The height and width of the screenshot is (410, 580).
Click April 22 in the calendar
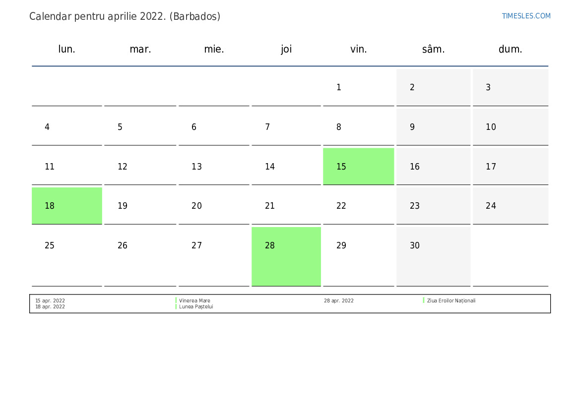(358, 206)
